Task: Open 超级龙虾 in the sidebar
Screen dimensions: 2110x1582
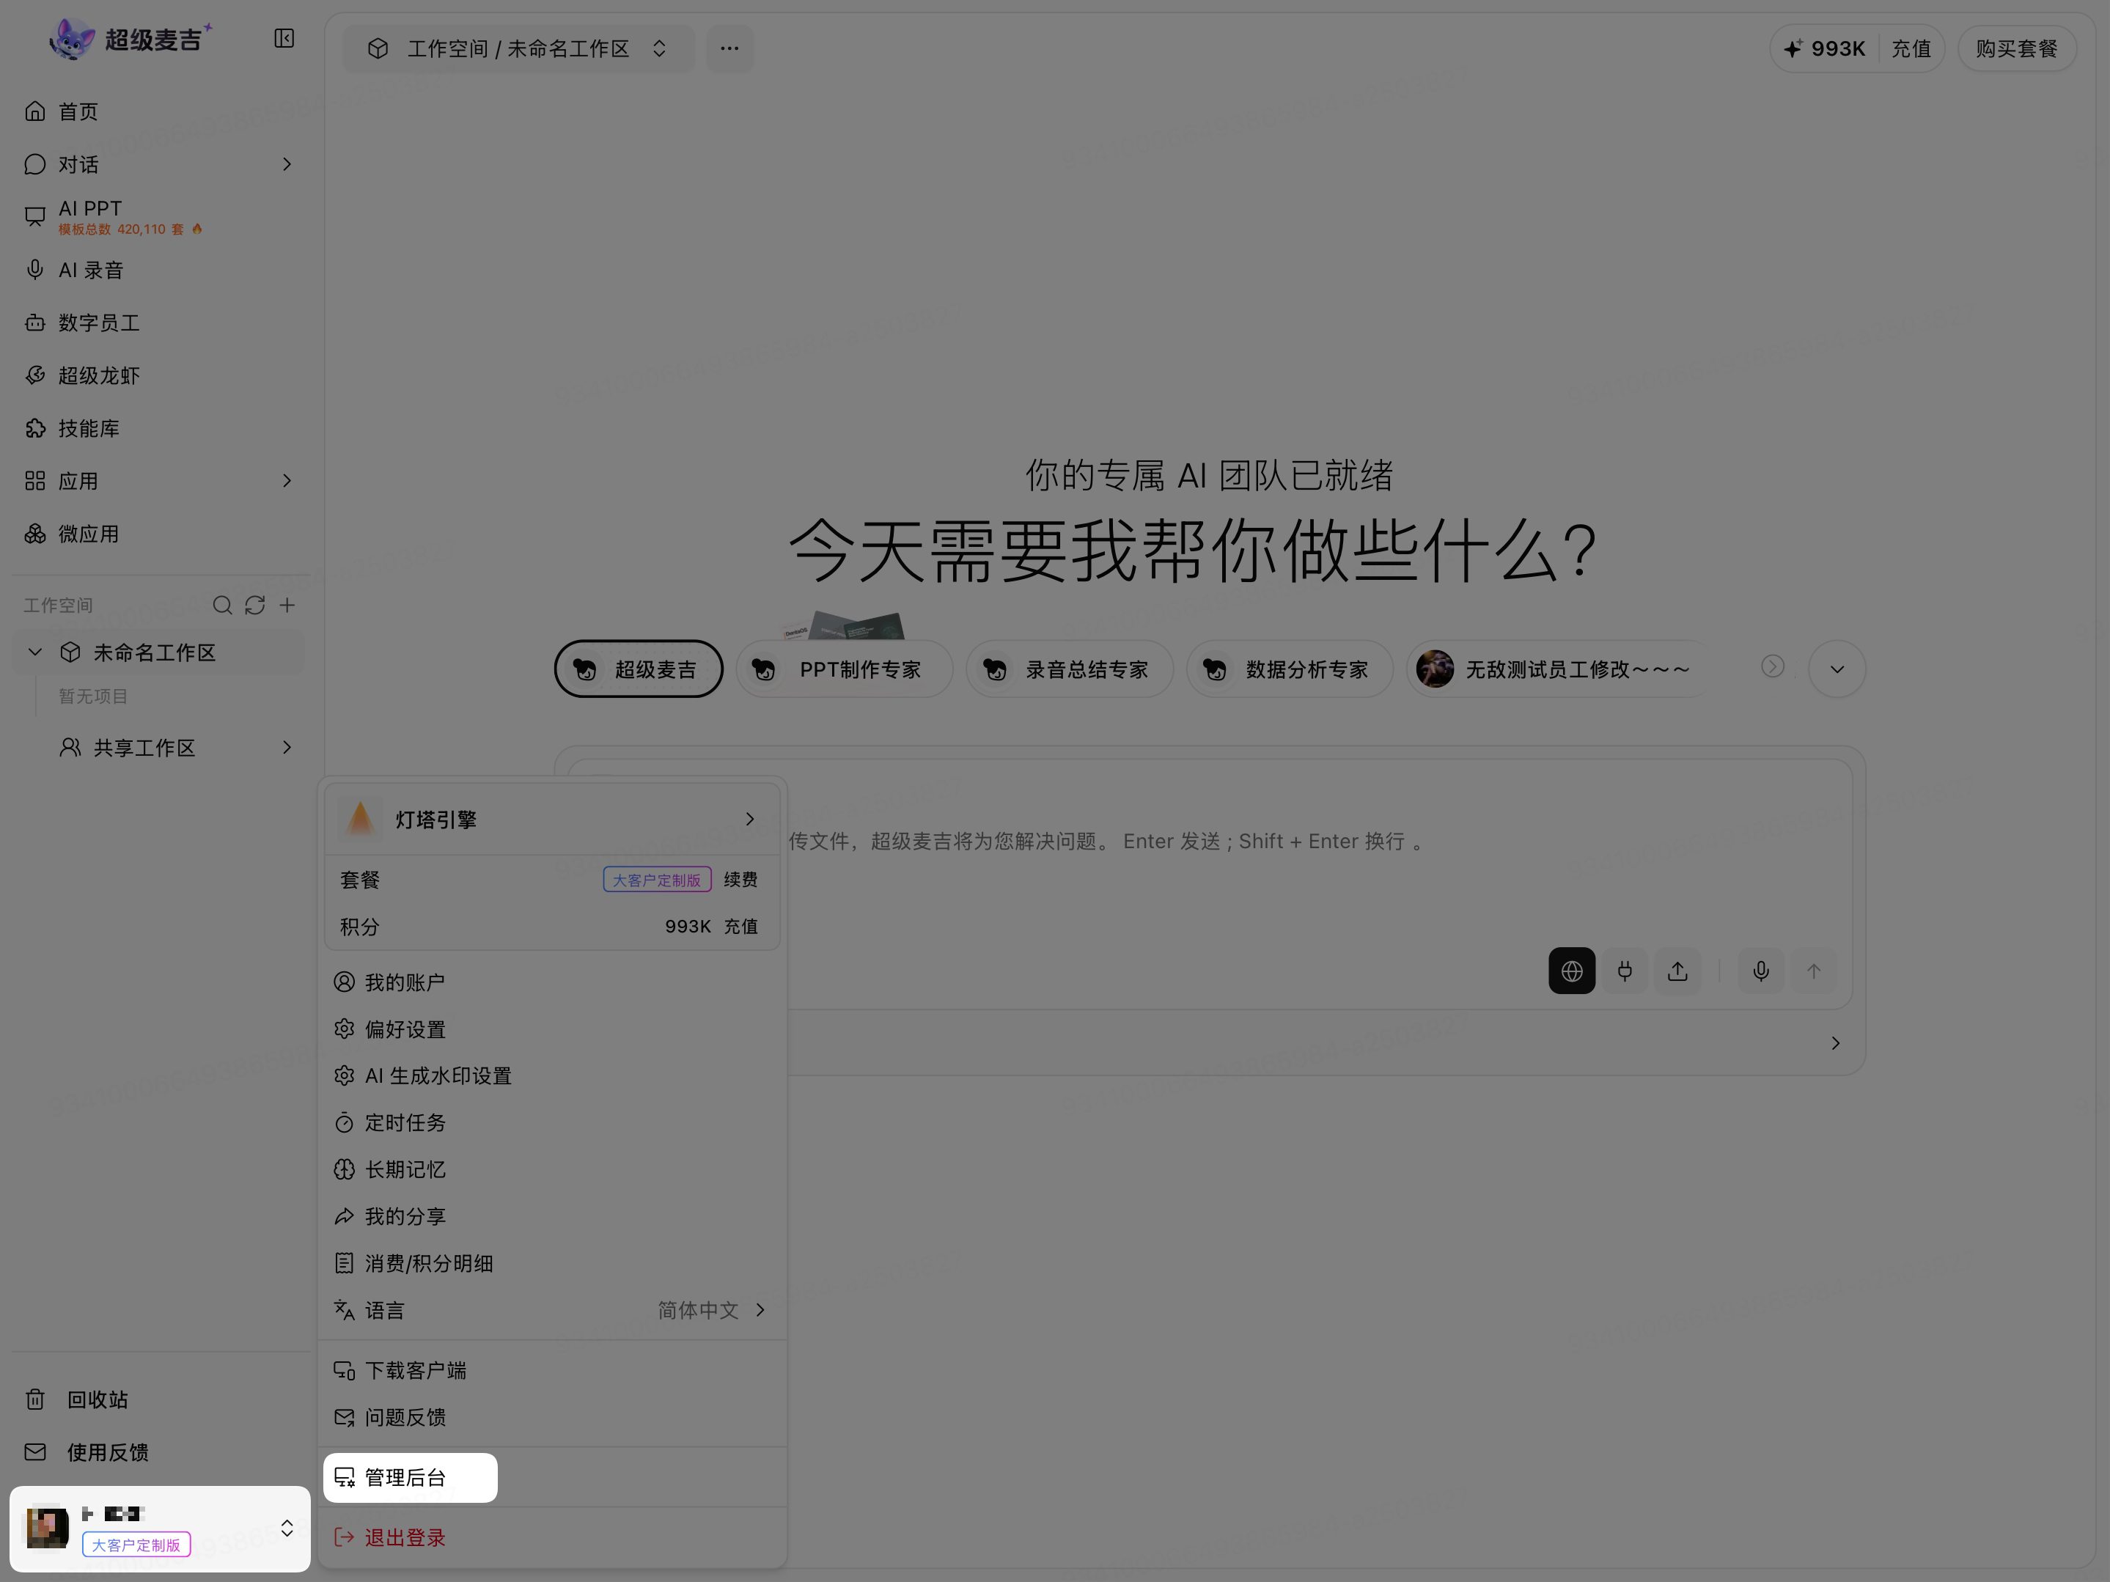Action: [x=161, y=376]
